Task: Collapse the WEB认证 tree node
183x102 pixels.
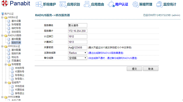Action: pos(2,18)
